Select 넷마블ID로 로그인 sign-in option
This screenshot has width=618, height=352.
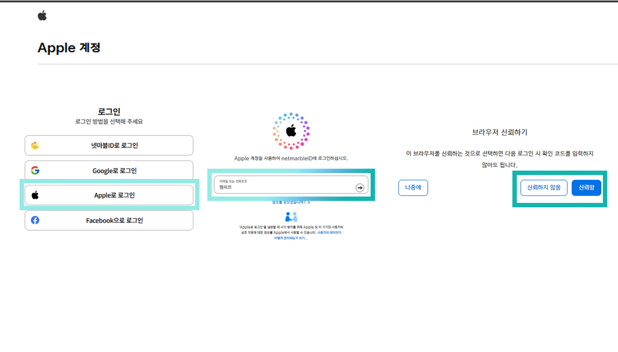(109, 145)
